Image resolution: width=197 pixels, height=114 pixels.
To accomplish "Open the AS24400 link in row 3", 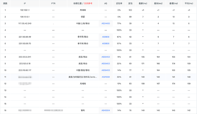I will [106, 23].
